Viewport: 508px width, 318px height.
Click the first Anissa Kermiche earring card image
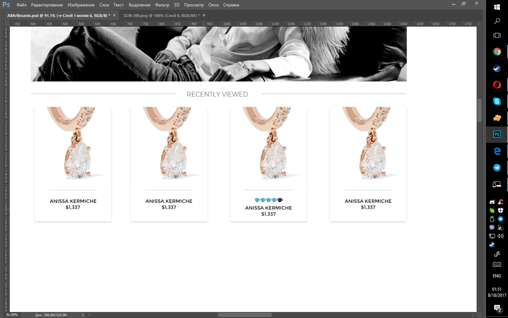tap(73, 143)
